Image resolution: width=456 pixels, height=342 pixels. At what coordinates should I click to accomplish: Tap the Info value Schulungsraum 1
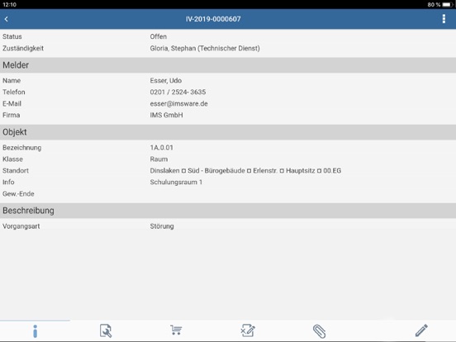point(176,183)
